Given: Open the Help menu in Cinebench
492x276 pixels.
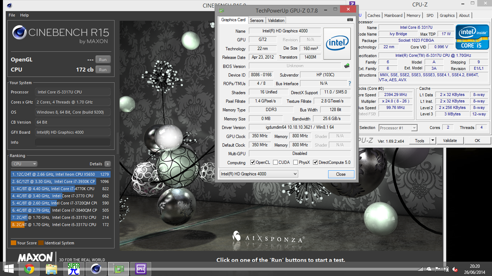Looking at the screenshot, I should [x=24, y=15].
